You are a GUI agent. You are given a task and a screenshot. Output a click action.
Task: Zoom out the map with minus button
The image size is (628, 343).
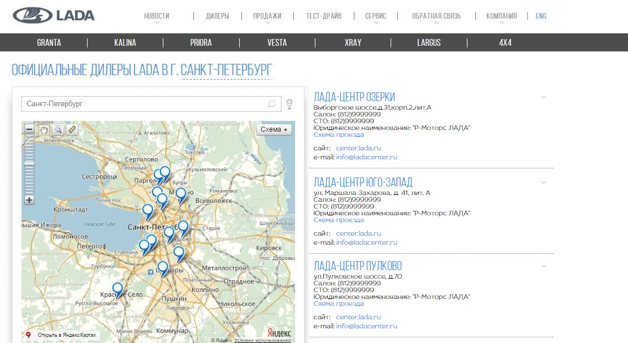(x=29, y=129)
